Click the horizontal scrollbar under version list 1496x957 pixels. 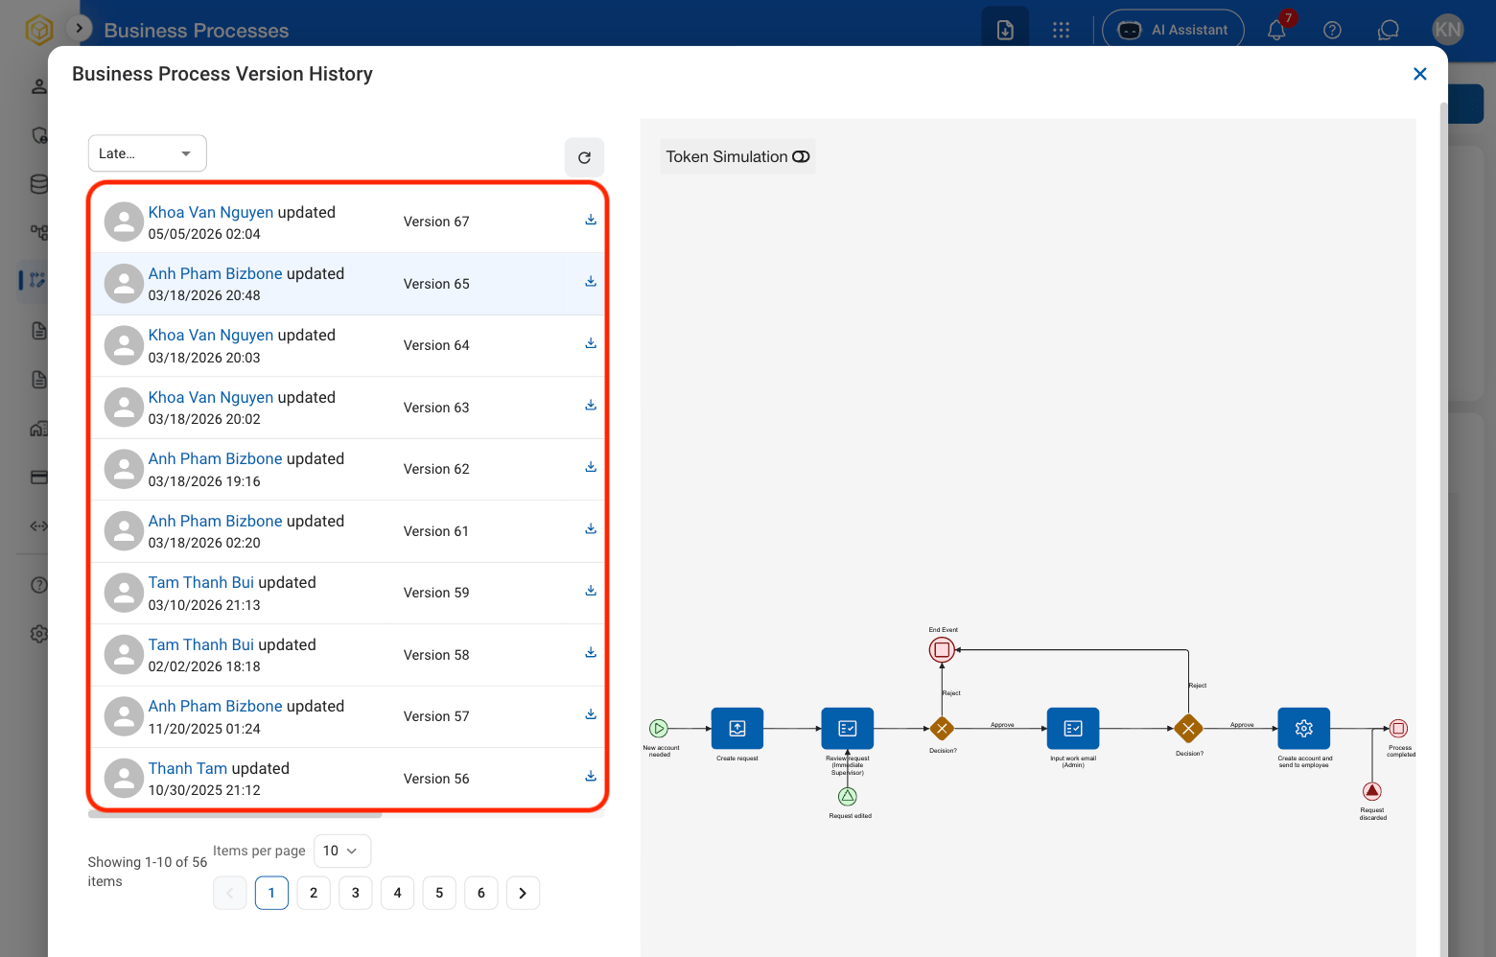pos(235,815)
